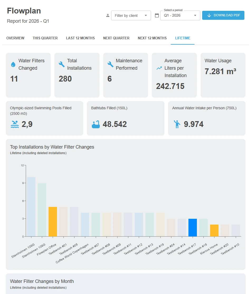
Task: Switch to the Overview tab
Action: click(x=15, y=38)
